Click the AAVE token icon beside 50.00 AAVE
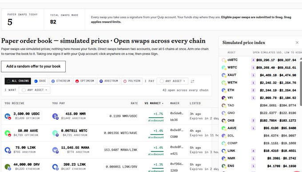Image resolution: width=302 pixels, height=172 pixels. point(8,133)
